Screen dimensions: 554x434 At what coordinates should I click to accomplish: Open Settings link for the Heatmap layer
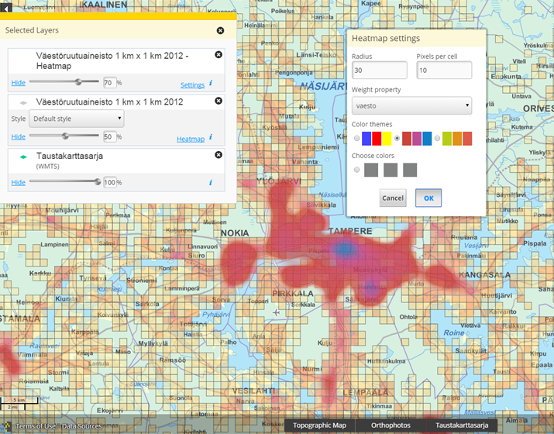pos(192,85)
